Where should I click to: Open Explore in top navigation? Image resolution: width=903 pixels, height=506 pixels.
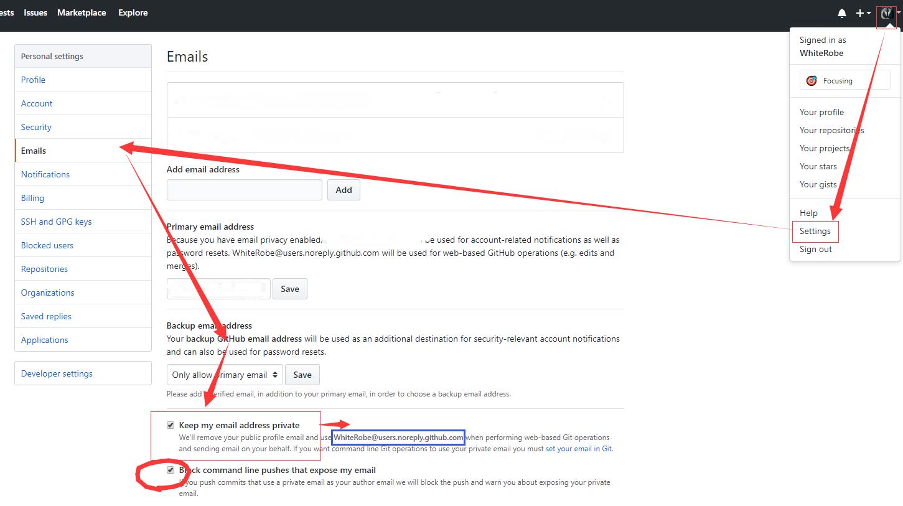coord(133,12)
